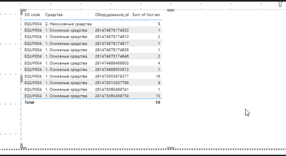The height and width of the screenshot is (156, 286).
Task: Sort by the SO code column header
Action: tap(32, 15)
